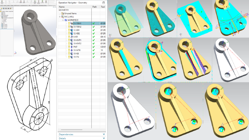Click the 10-FN operation icon
This screenshot has height=140, width=249.
[72, 57]
